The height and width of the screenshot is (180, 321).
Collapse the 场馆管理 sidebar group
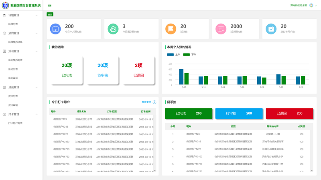(37, 15)
